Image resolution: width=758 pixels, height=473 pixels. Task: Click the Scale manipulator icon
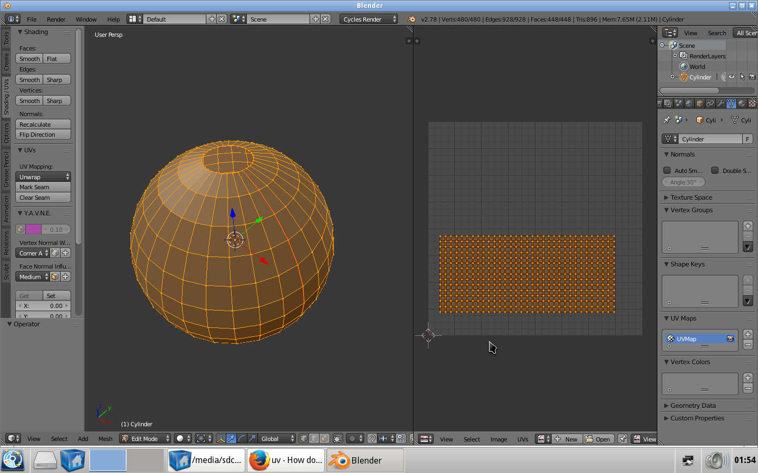pos(252,438)
